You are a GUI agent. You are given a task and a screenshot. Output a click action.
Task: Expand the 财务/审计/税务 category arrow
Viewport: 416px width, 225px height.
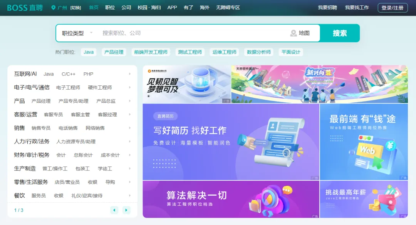[130, 155]
